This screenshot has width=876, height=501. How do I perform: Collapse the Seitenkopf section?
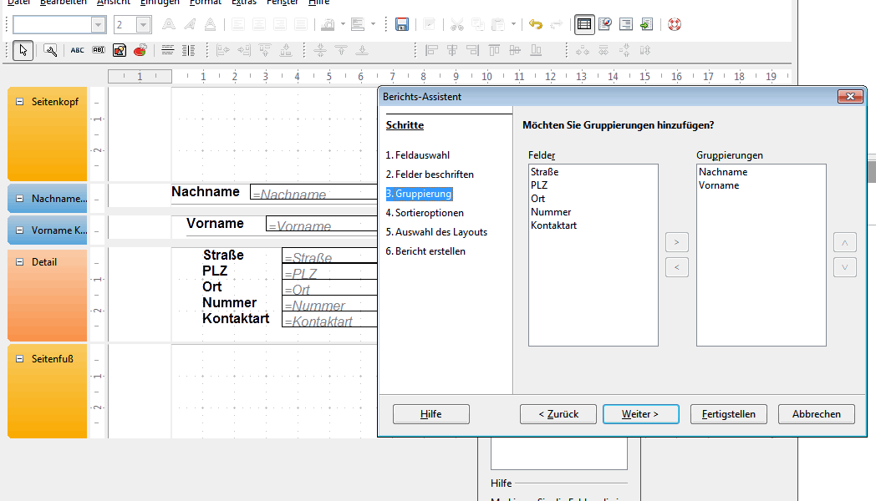[x=19, y=102]
